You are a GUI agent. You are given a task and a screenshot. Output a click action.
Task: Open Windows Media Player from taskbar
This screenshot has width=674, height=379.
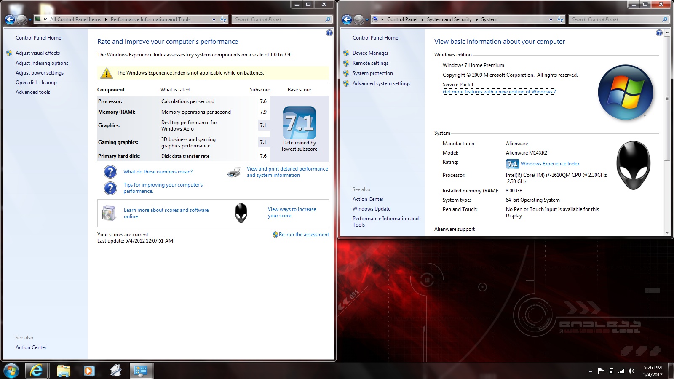[89, 371]
